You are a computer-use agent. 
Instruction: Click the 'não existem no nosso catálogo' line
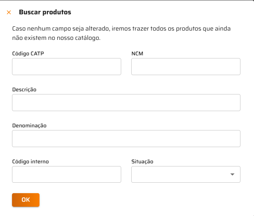(56, 38)
